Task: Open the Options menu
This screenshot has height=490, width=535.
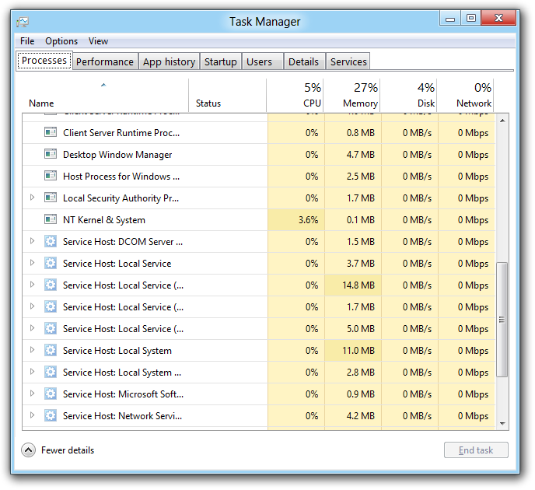Action: pos(61,41)
